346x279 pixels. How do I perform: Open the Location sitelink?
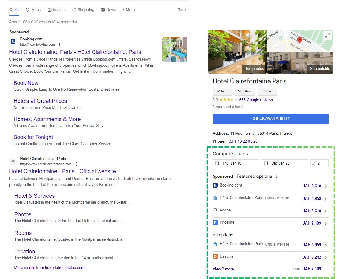[25, 252]
